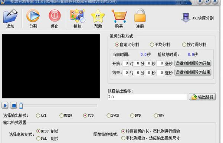Click the playback position slider thumb

point(21,106)
